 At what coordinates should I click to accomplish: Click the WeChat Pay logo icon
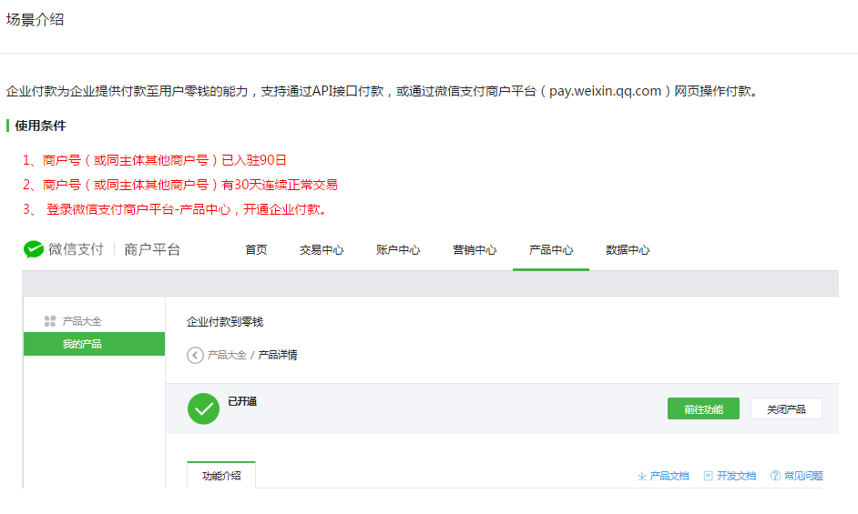[34, 249]
